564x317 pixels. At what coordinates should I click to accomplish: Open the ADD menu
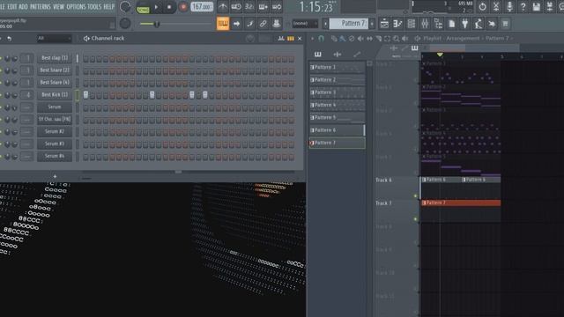24,6
